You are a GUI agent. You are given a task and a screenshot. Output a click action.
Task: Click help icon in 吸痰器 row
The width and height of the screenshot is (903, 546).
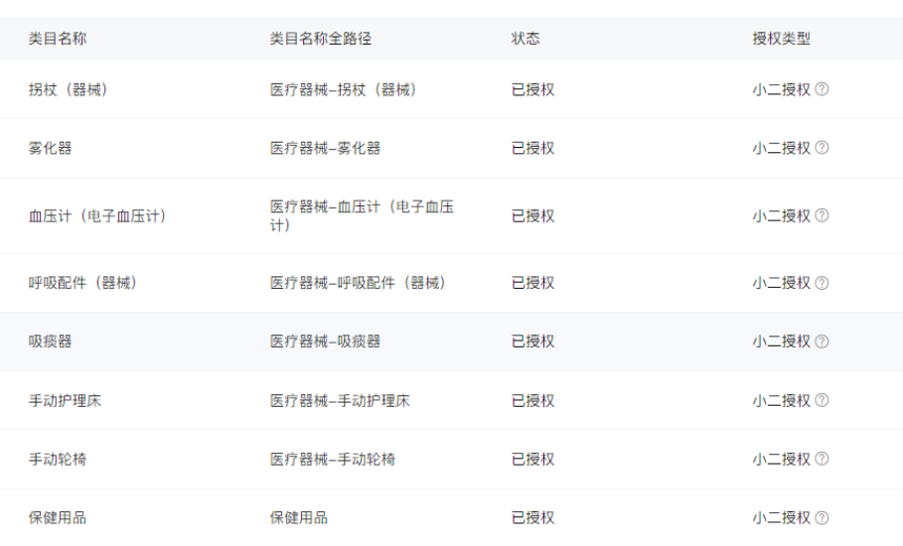point(822,341)
